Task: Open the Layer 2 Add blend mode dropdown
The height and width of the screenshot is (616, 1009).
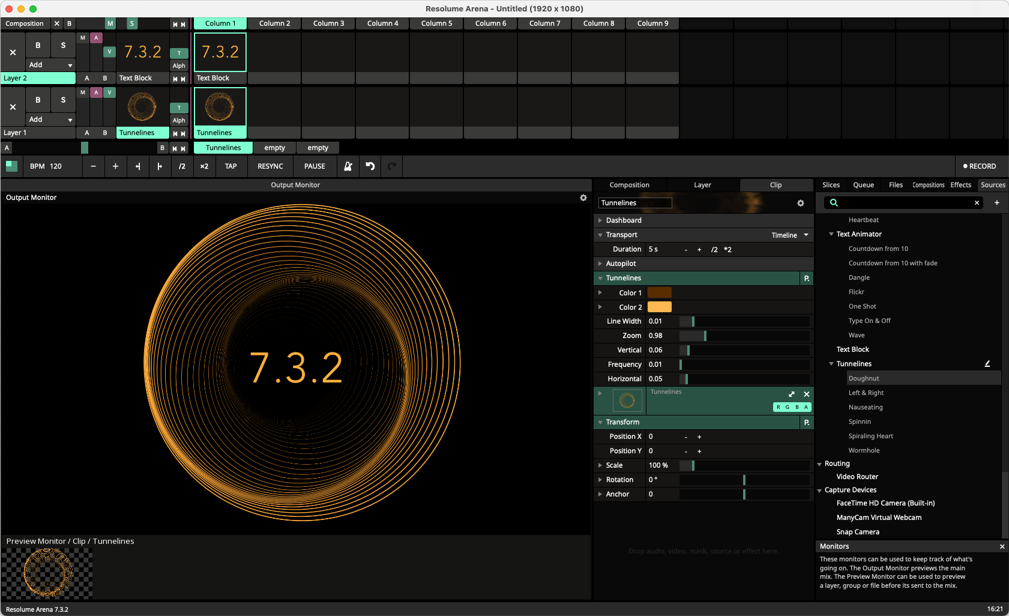Action: pos(50,65)
